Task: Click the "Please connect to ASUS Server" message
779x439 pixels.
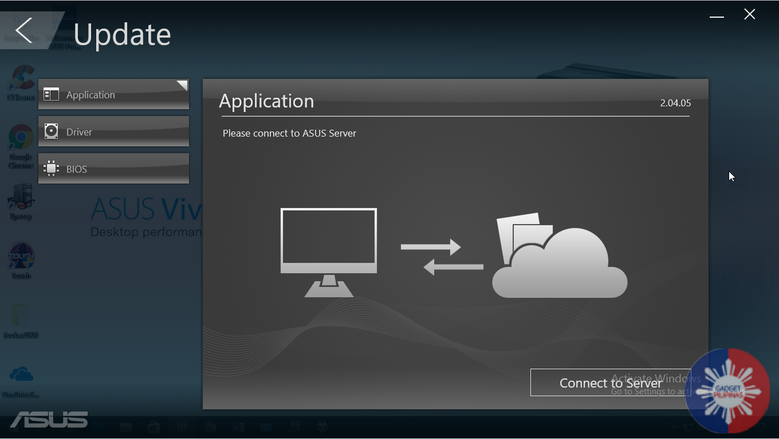Action: [289, 133]
